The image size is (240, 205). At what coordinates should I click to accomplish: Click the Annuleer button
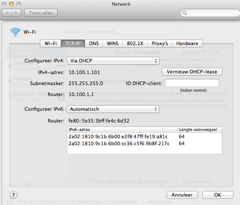[182, 195]
